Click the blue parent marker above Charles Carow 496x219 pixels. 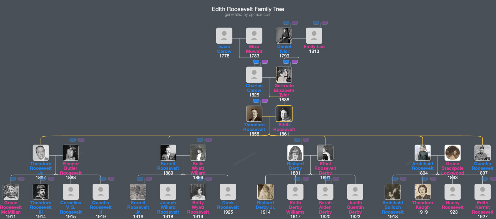point(256,62)
